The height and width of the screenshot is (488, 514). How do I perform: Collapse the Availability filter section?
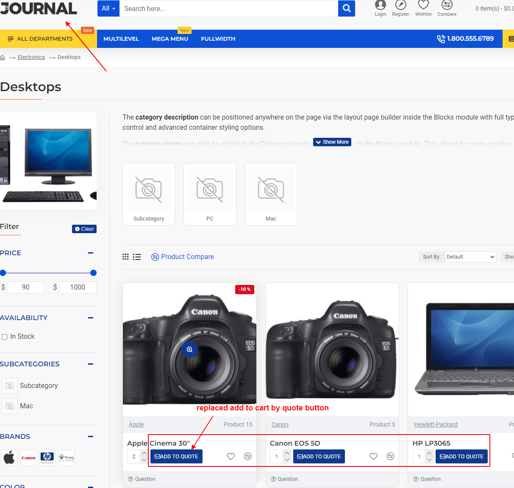pyautogui.click(x=90, y=318)
